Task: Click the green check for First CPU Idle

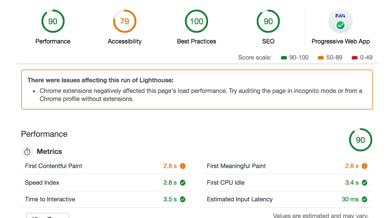Action: 364,183
